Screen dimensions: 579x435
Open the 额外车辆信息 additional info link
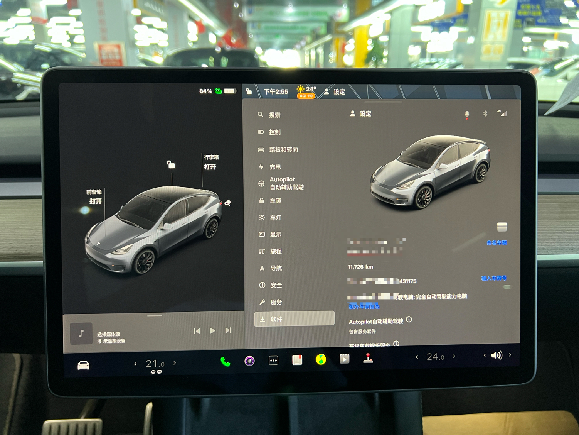364,306
